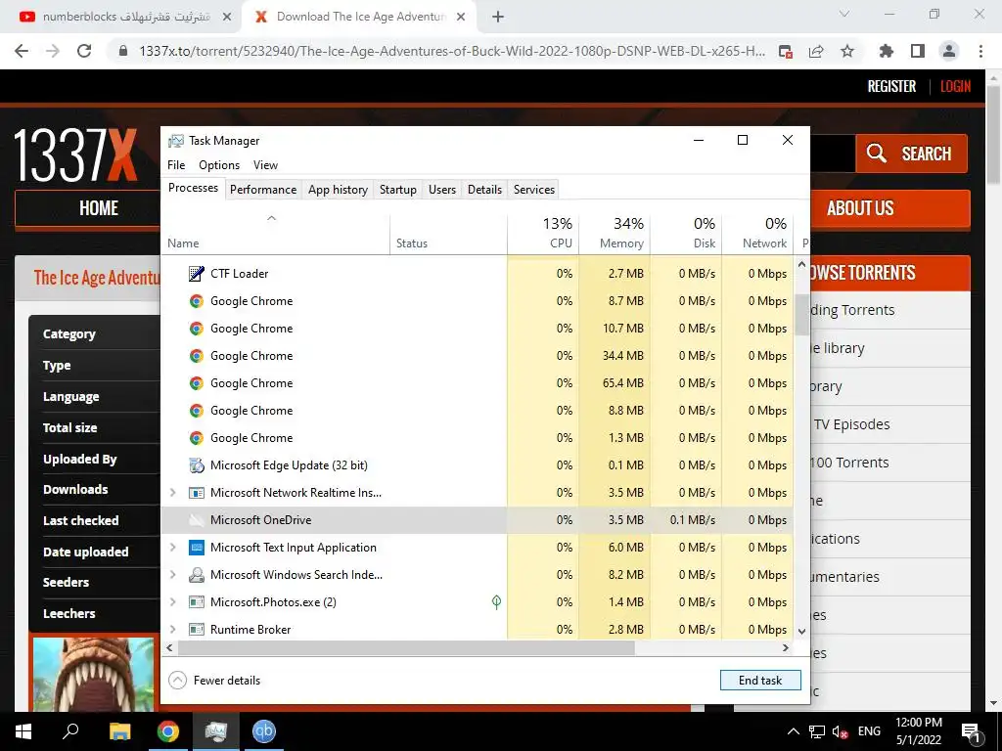Open the notification center icon
This screenshot has height=751, width=1002.
click(972, 731)
